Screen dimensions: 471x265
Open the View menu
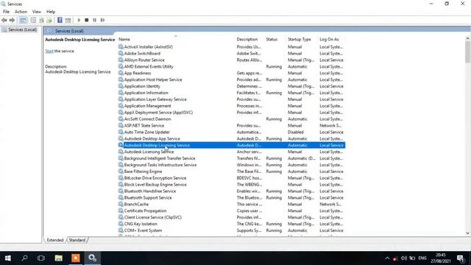[x=37, y=12]
